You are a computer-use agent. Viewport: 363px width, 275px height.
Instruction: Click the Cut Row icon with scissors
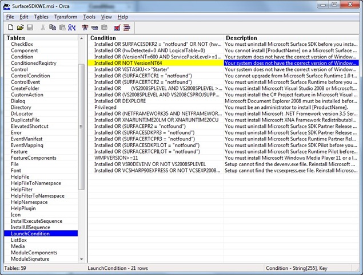(x=85, y=27)
